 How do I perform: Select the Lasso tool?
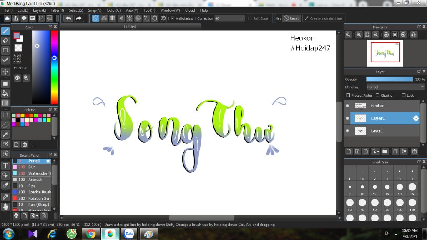(5, 125)
